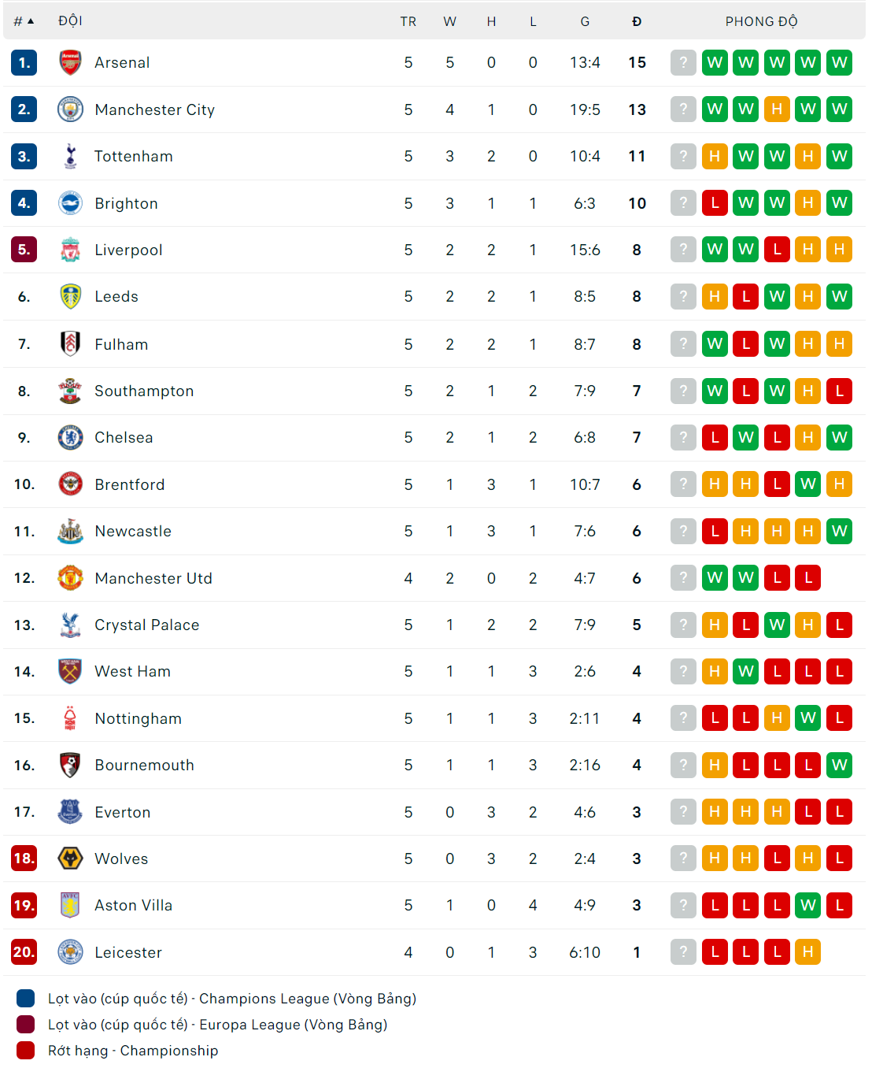Click the ĐỘI column header
Image resolution: width=872 pixels, height=1068 pixels.
(x=70, y=21)
